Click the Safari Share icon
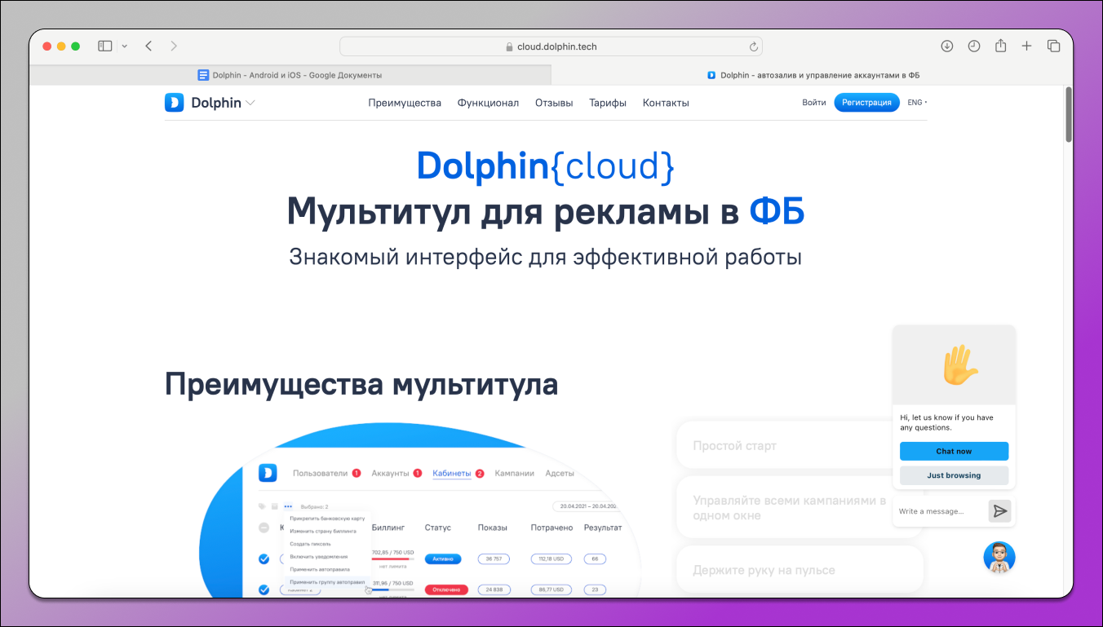 1000,46
